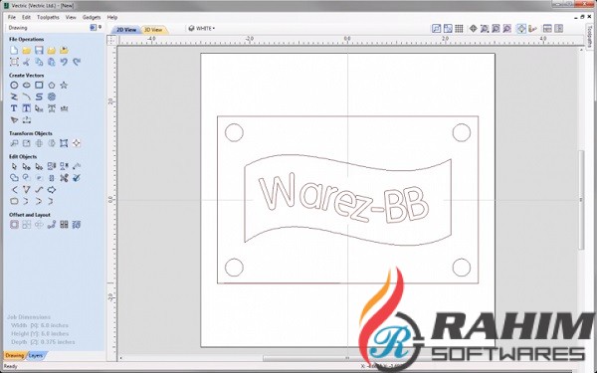Select the bottom-right circle vector
597x373 pixels.
[462, 268]
